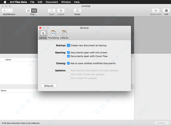The width and height of the screenshot is (171, 126).
Task: Uncheck Create new document at startup
Action: pos(68,45)
